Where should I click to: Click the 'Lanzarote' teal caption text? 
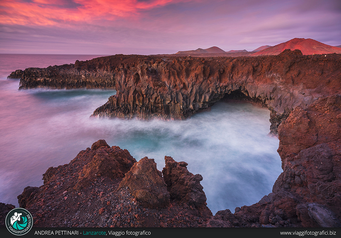[94, 233]
